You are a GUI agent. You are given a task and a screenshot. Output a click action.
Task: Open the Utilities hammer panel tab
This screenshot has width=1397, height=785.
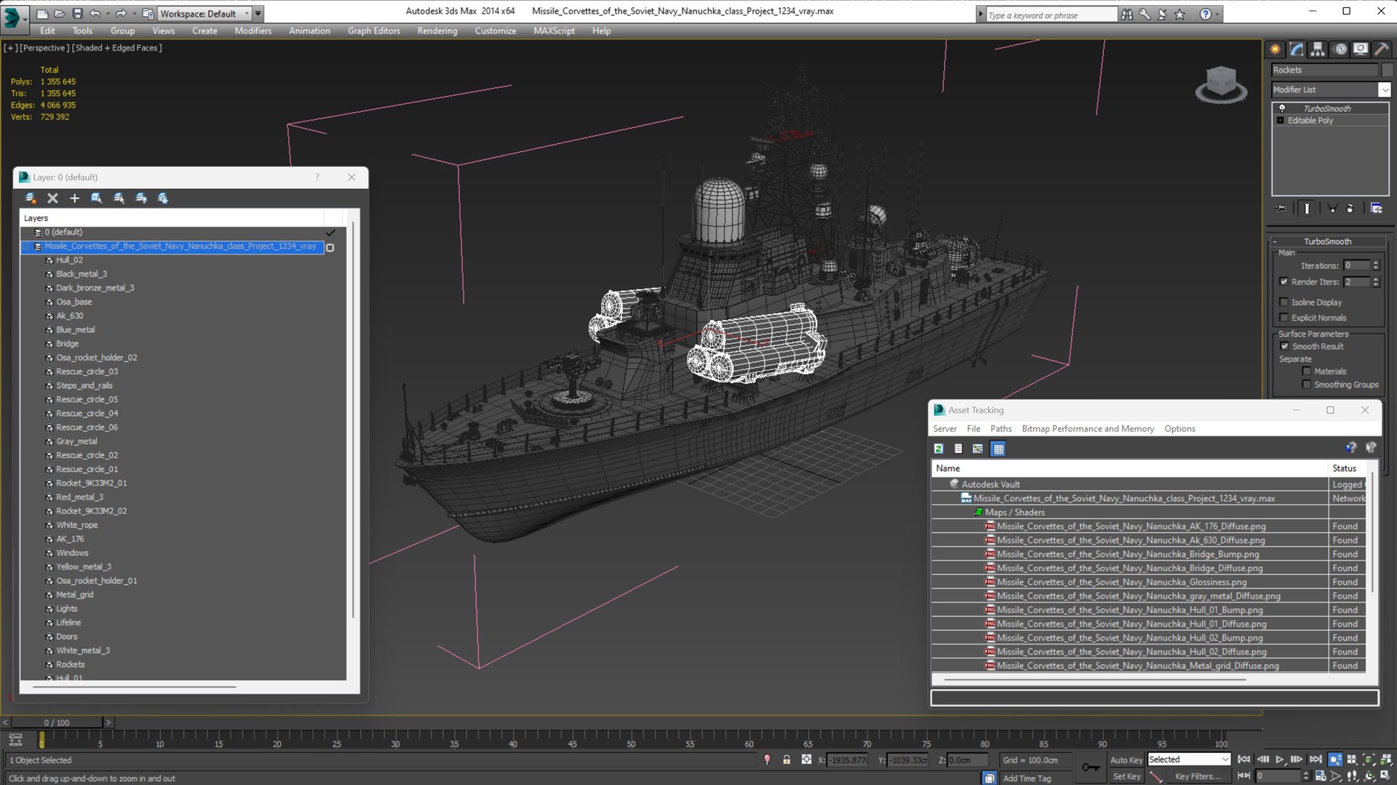point(1382,49)
